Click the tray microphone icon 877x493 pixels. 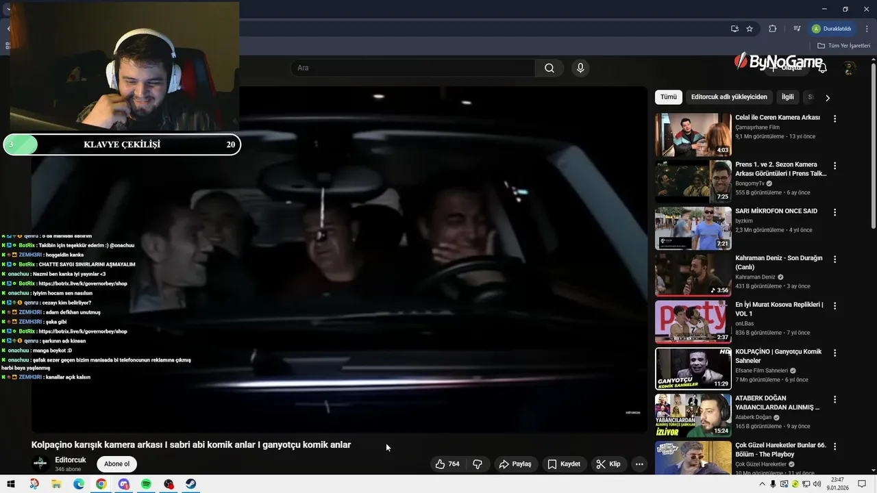[x=773, y=484]
